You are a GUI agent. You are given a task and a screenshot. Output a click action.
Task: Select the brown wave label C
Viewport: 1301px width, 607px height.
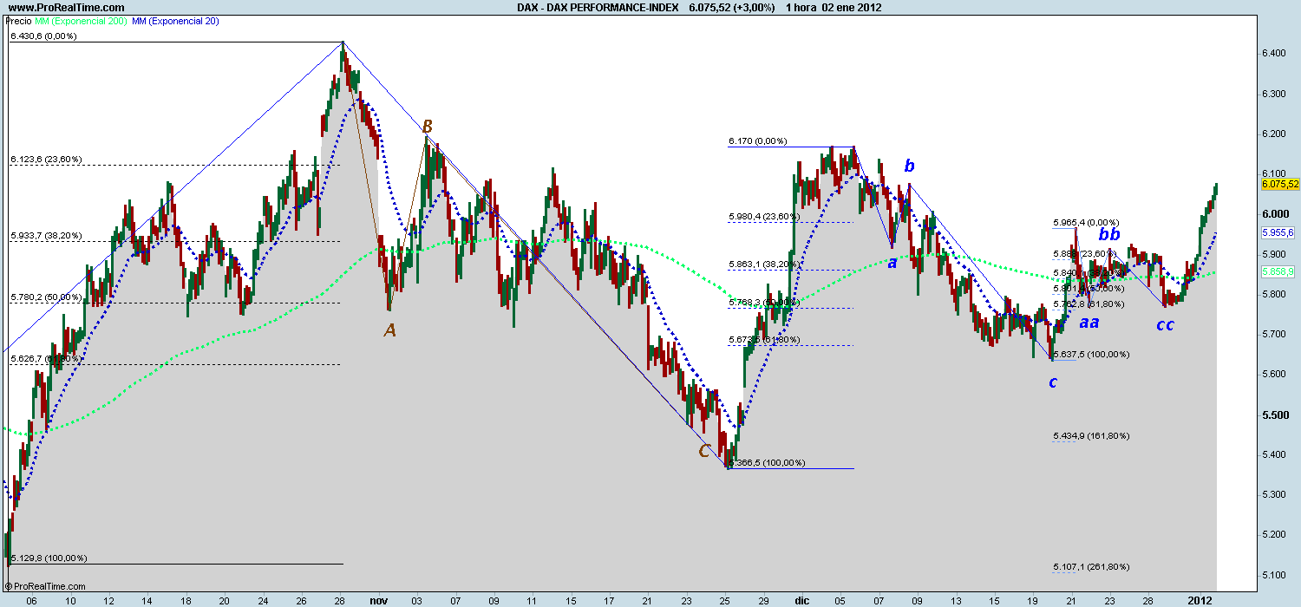coord(704,451)
